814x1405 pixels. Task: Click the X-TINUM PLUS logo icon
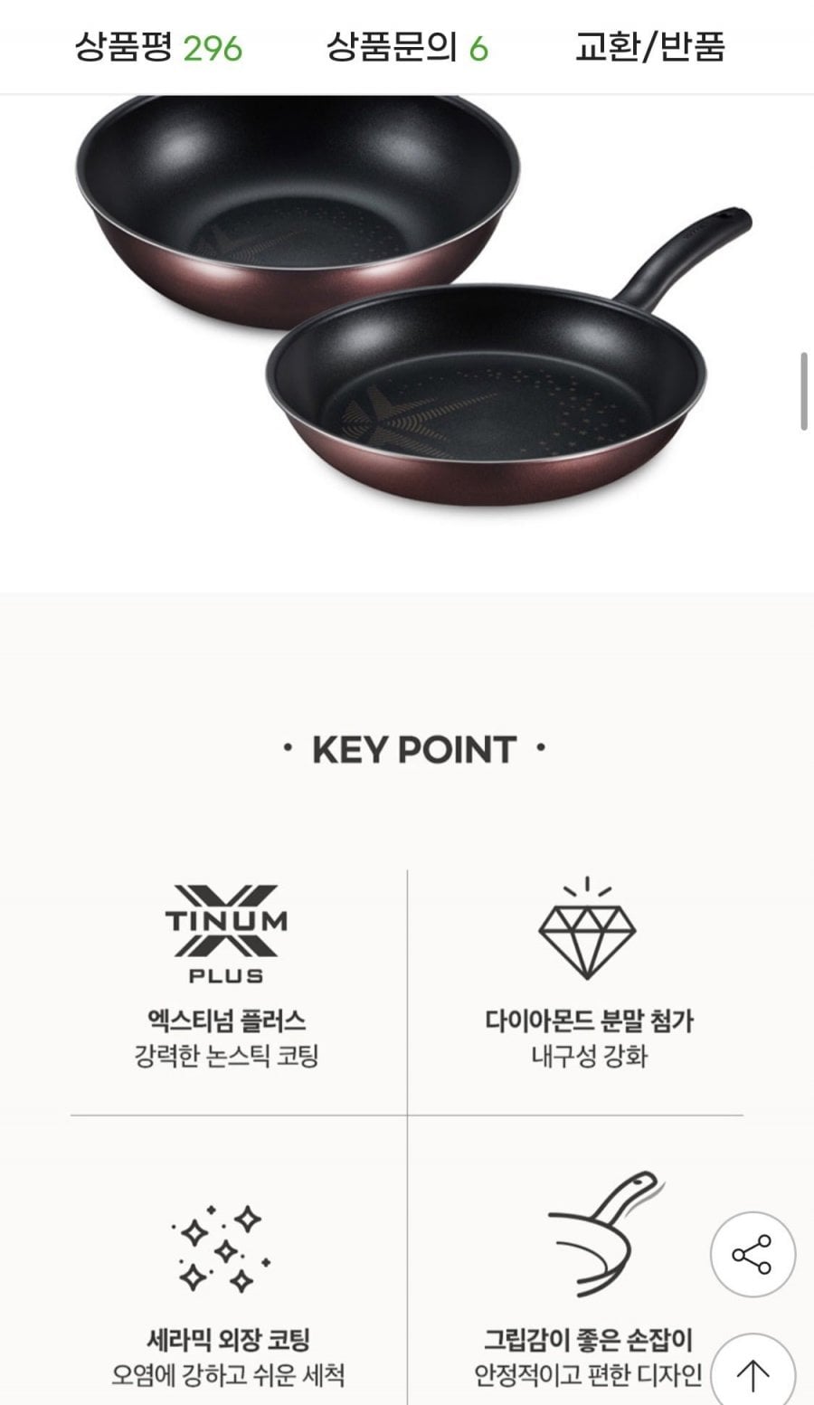[x=226, y=934]
